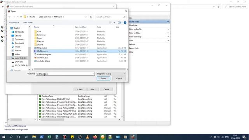Viewport: 249px width, 140px height.
Task: Click the search magnifier in Search KMPlayer box
Action: (x=124, y=17)
